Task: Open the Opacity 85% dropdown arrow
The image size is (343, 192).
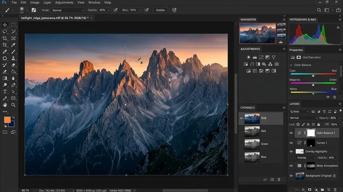Action: point(109,10)
